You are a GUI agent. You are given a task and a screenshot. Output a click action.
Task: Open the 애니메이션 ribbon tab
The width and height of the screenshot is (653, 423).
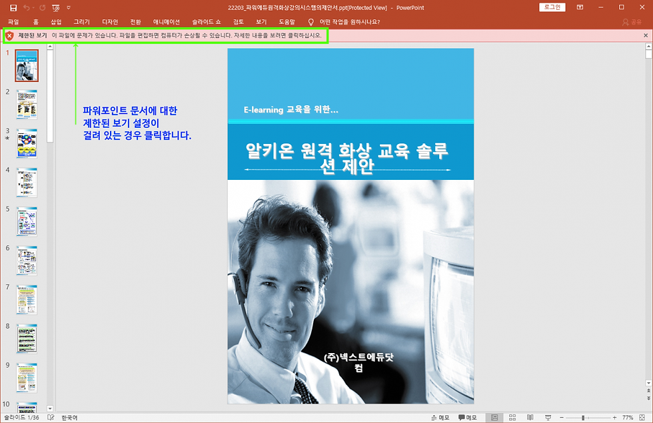(166, 21)
